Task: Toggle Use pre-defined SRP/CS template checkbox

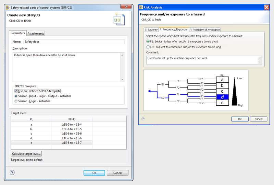Action: click(16, 91)
